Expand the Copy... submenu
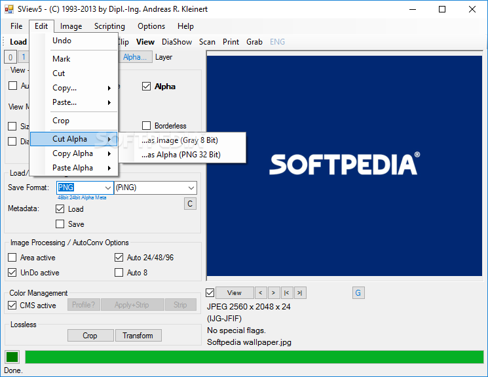Viewport: 488px width, 377px height. pyautogui.click(x=74, y=88)
